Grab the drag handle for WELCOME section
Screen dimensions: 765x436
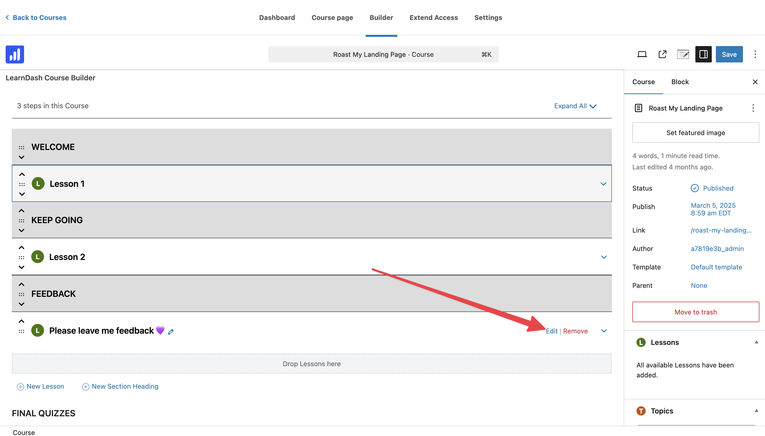point(22,147)
